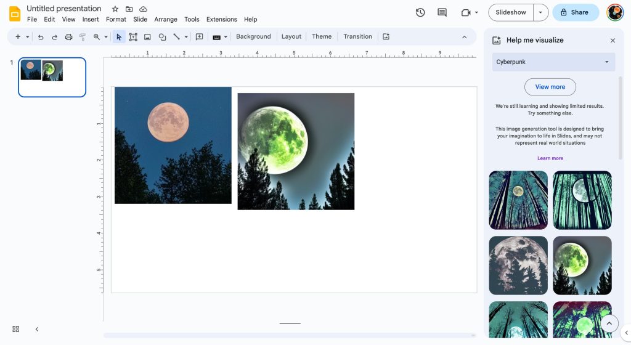Close the Help me visualize panel
This screenshot has width=631, height=345.
[x=613, y=41]
